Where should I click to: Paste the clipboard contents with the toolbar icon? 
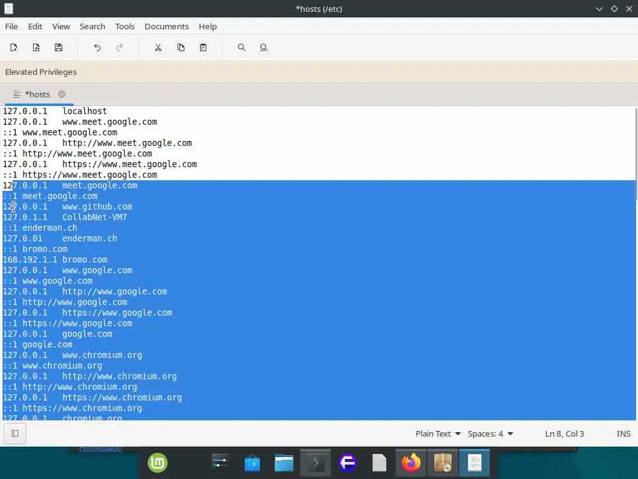click(x=203, y=47)
